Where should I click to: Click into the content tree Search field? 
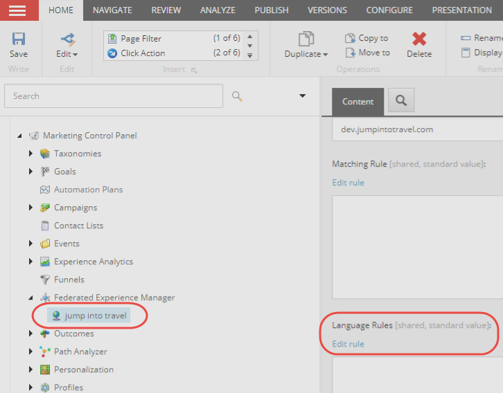113,96
